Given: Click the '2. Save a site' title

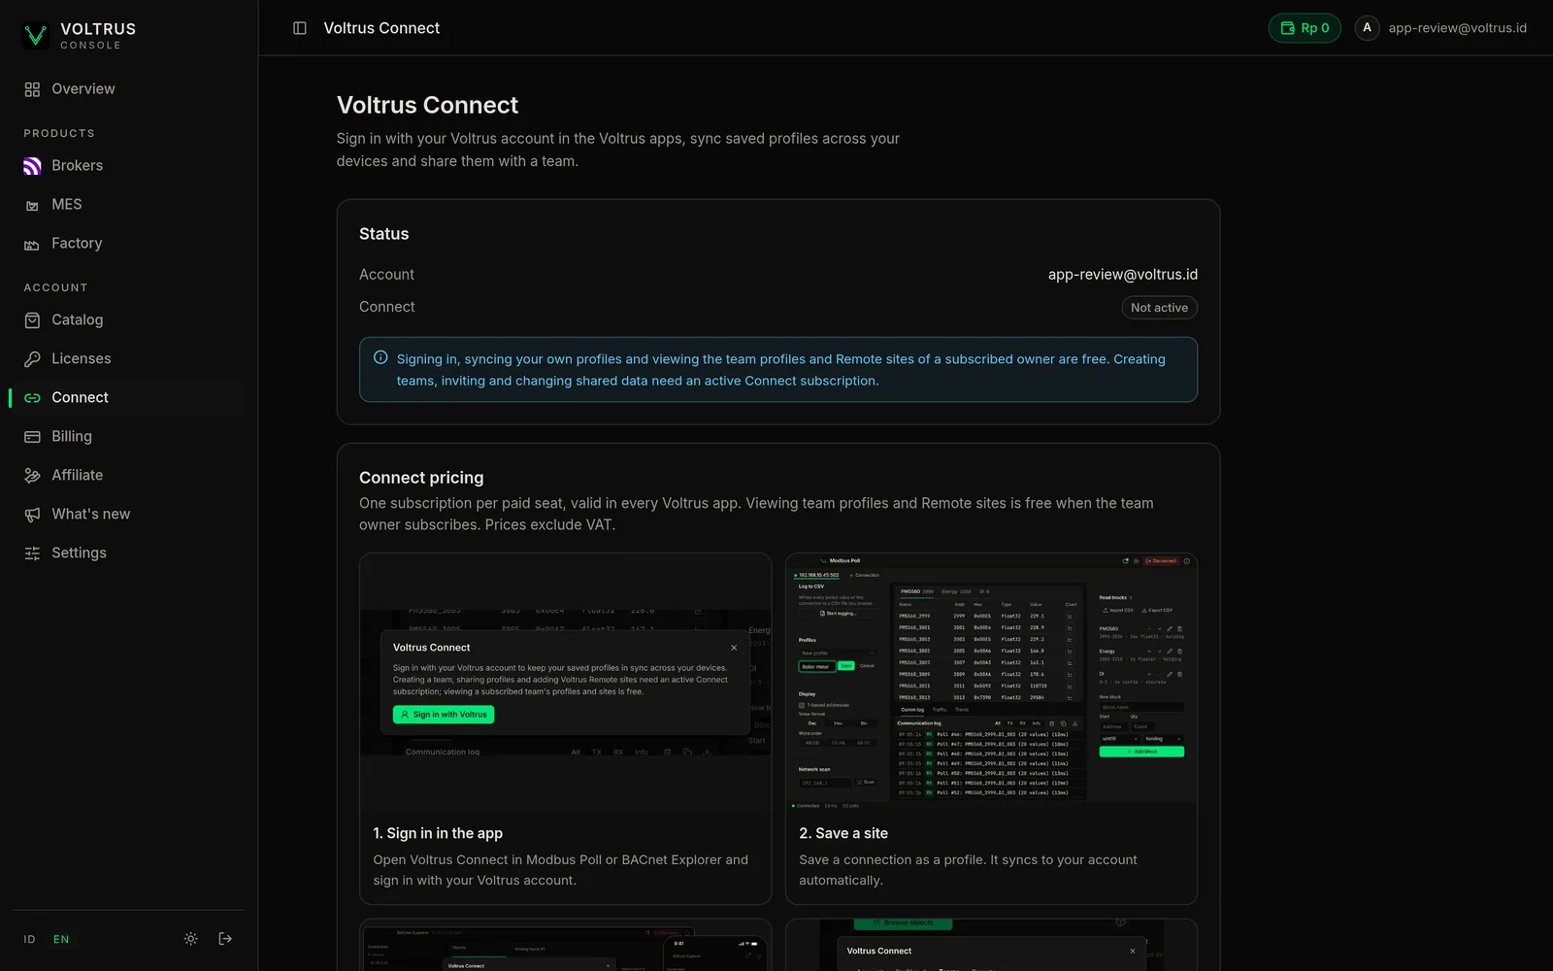Looking at the screenshot, I should point(843,833).
